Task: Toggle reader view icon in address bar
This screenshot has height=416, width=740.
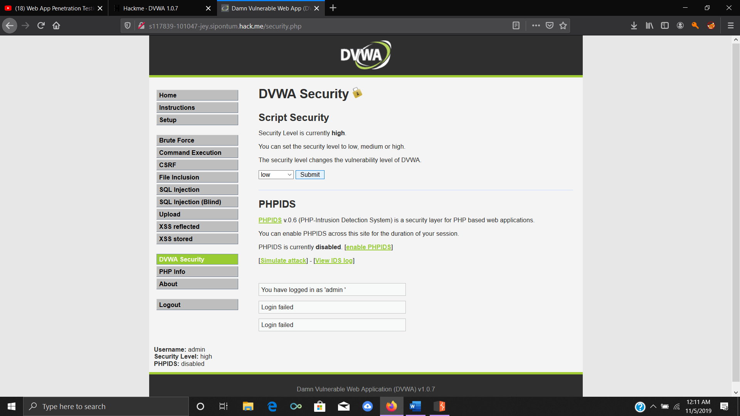Action: 516,26
